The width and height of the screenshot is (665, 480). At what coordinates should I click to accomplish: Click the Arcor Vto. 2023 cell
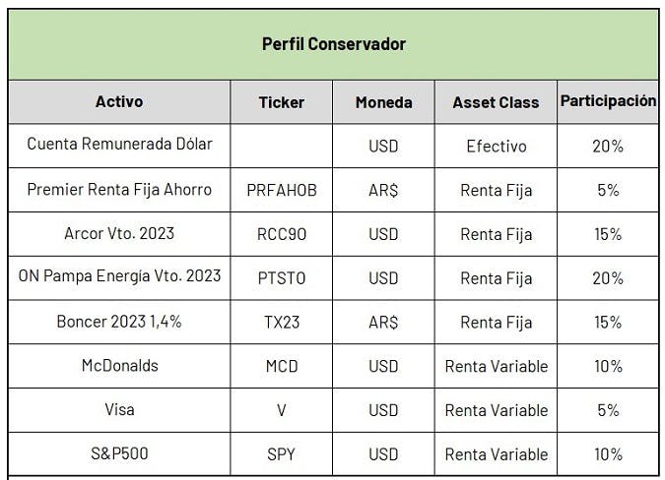point(119,234)
